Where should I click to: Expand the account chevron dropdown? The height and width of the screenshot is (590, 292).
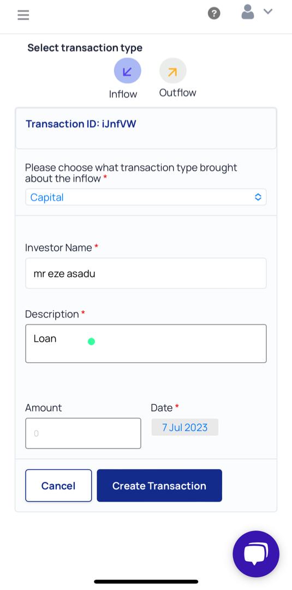coord(267,11)
